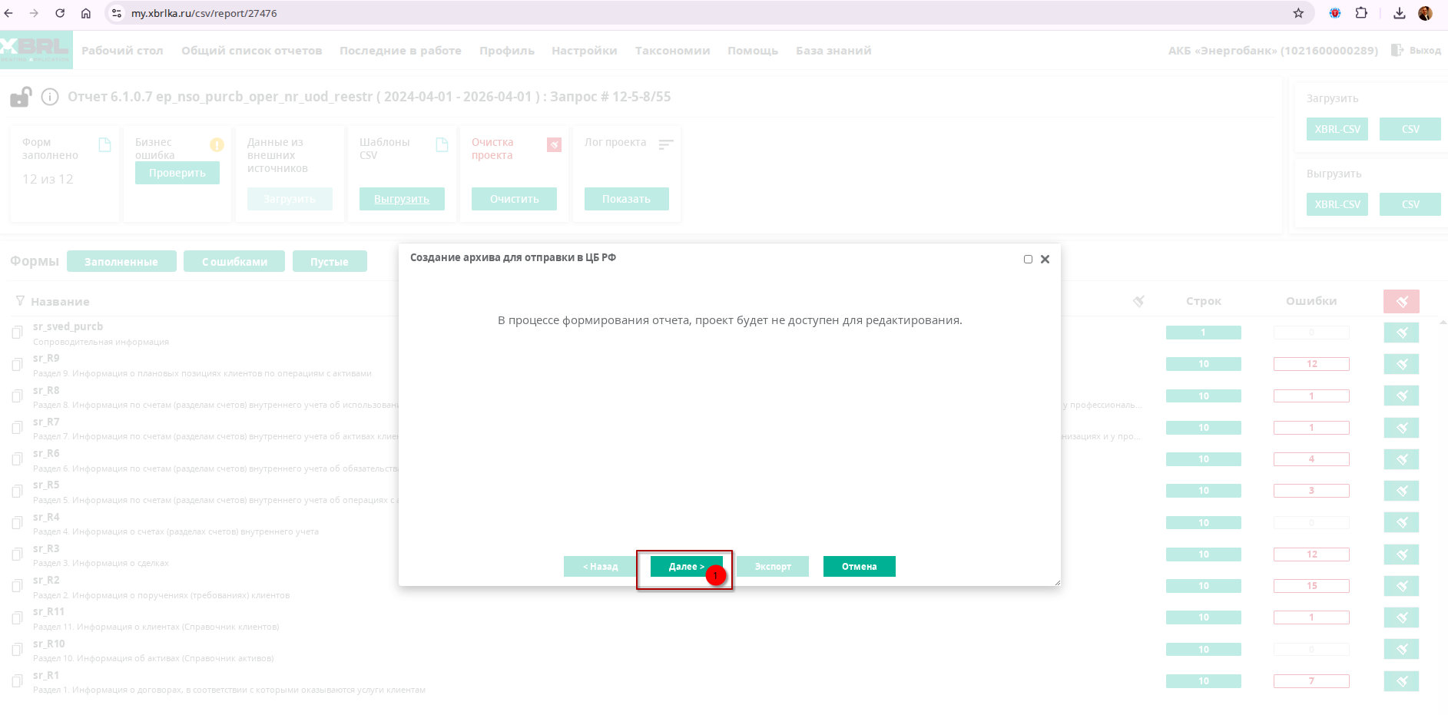The height and width of the screenshot is (715, 1448).
Task: Filter forms by Заполненные
Action: (121, 262)
